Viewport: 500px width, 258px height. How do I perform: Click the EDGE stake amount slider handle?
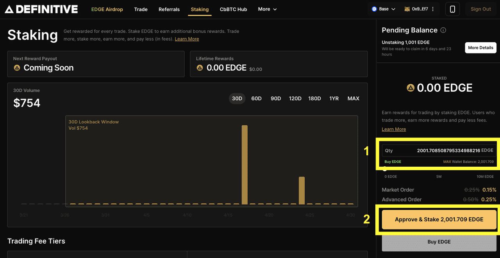click(x=385, y=169)
